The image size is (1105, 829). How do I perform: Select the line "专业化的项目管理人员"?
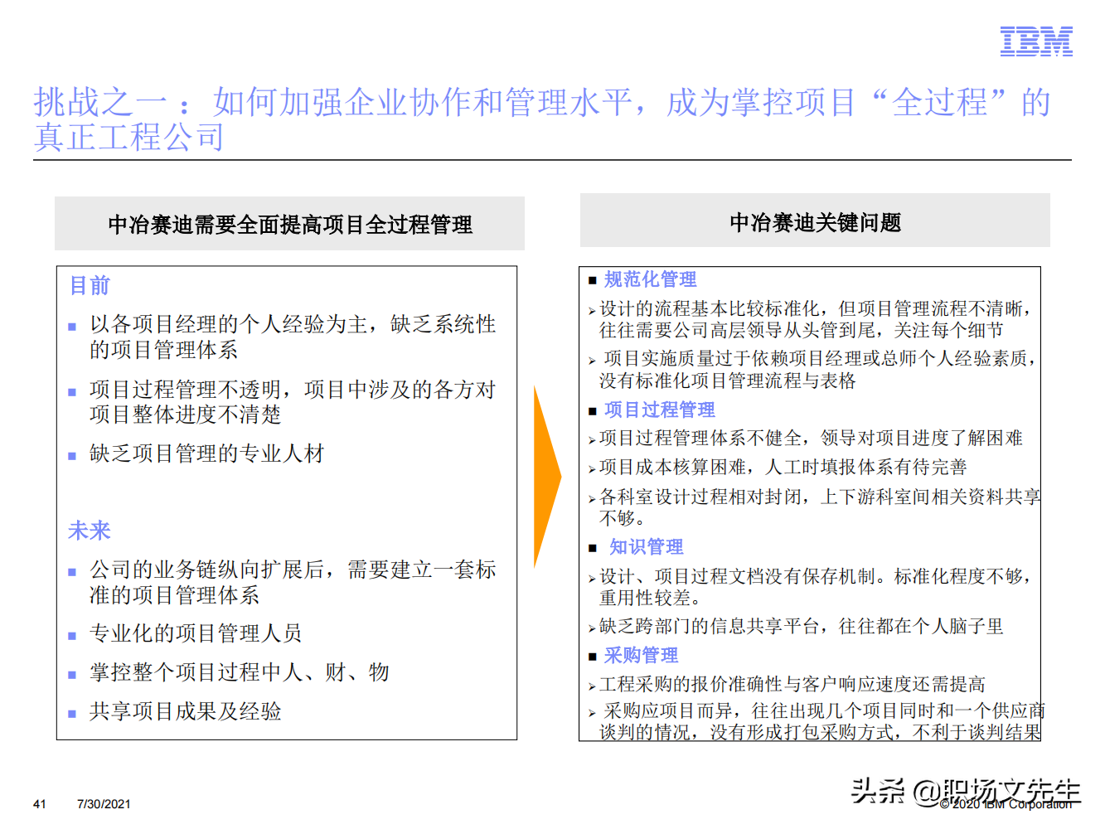196,633
